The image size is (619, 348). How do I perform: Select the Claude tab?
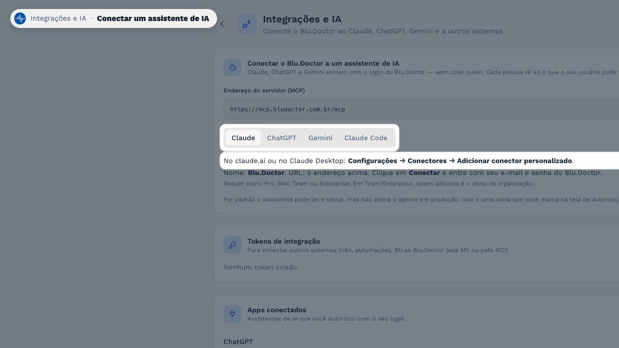[243, 138]
